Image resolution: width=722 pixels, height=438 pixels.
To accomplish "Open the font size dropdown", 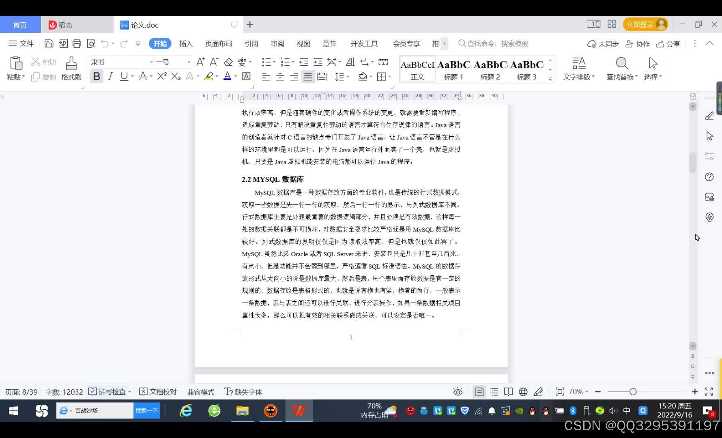I will (x=189, y=62).
